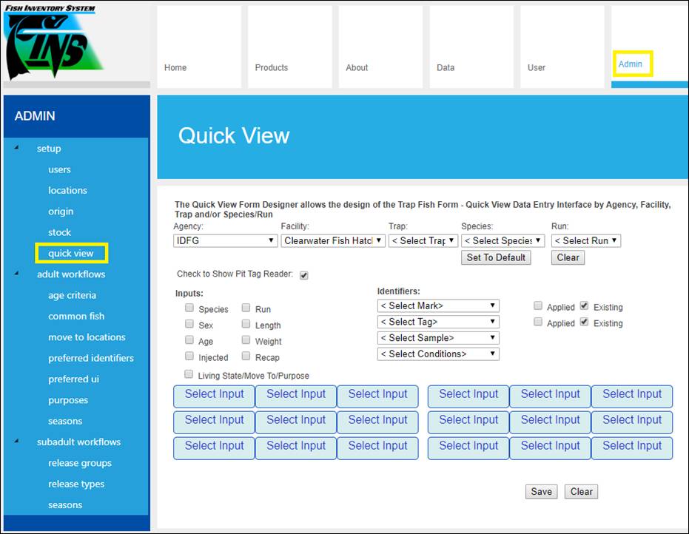Open preferred identifiers in the sidebar
The width and height of the screenshot is (689, 534).
pyautogui.click(x=91, y=358)
